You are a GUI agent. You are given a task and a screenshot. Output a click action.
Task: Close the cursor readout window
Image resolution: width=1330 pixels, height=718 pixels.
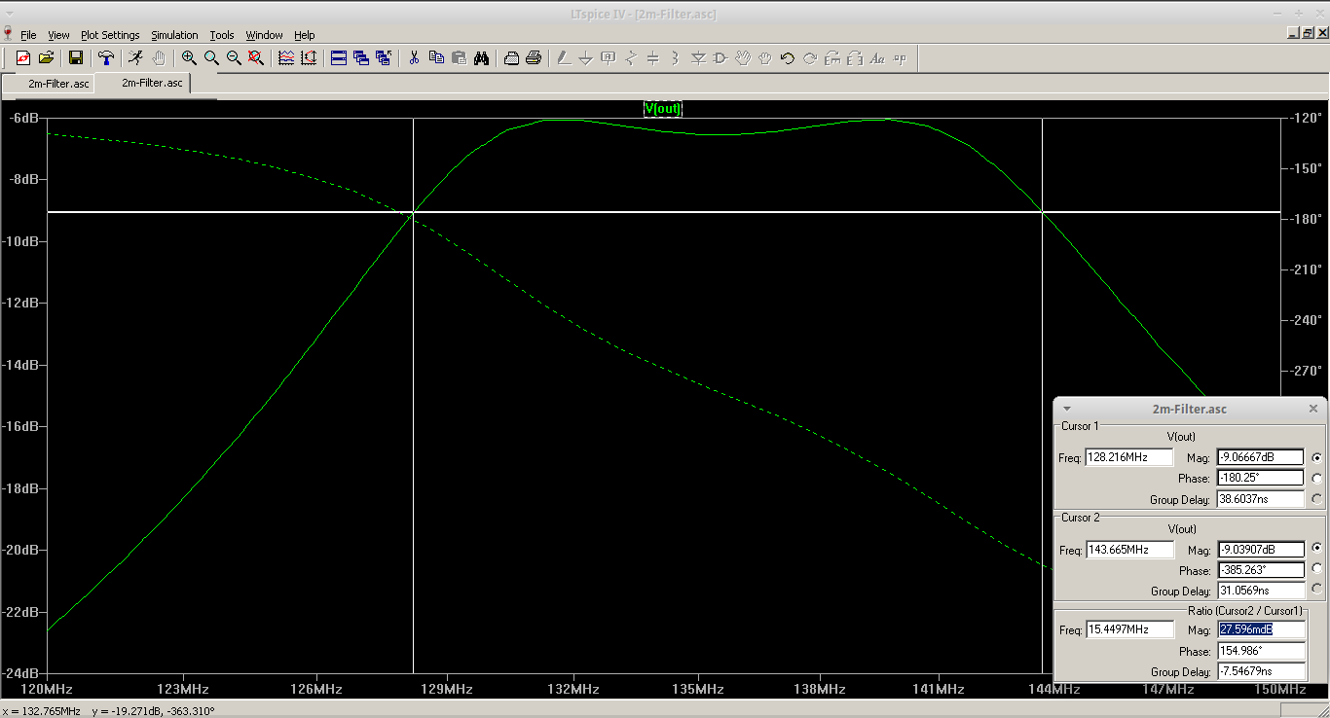coord(1312,410)
